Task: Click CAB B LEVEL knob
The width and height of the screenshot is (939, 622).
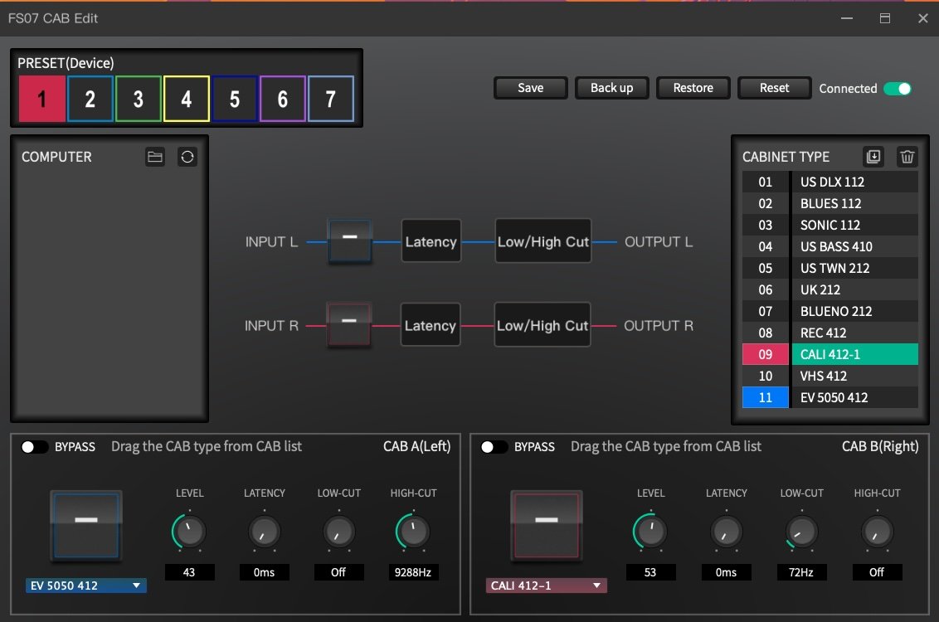Action: point(651,531)
